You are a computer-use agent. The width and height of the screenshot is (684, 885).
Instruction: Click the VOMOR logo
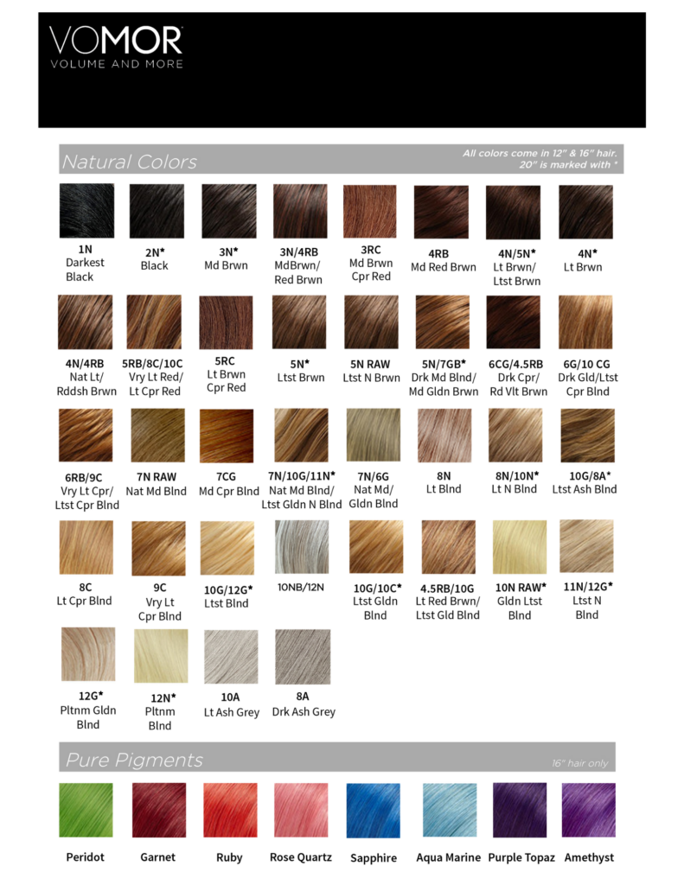click(x=116, y=48)
